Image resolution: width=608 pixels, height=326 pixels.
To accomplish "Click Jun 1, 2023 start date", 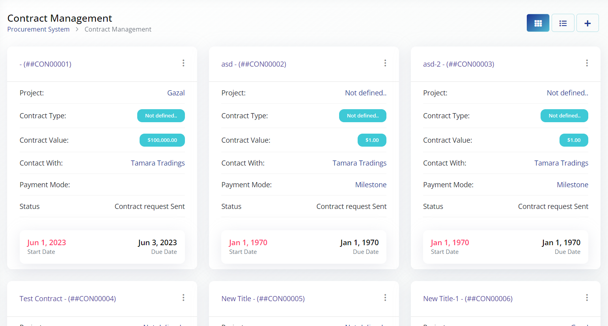I will tap(47, 243).
